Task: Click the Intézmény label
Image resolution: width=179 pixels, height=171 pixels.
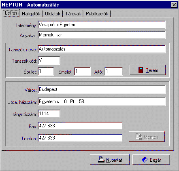Action: (x=26, y=25)
